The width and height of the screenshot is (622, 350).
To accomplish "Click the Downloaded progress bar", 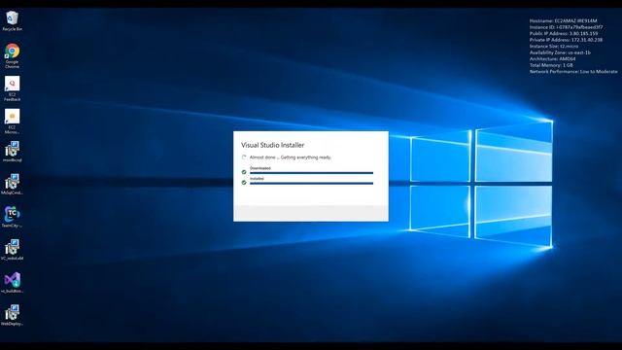I will (x=311, y=173).
